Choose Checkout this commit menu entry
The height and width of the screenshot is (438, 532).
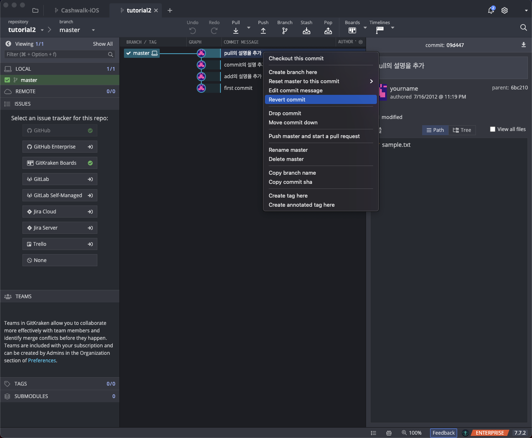tap(296, 59)
